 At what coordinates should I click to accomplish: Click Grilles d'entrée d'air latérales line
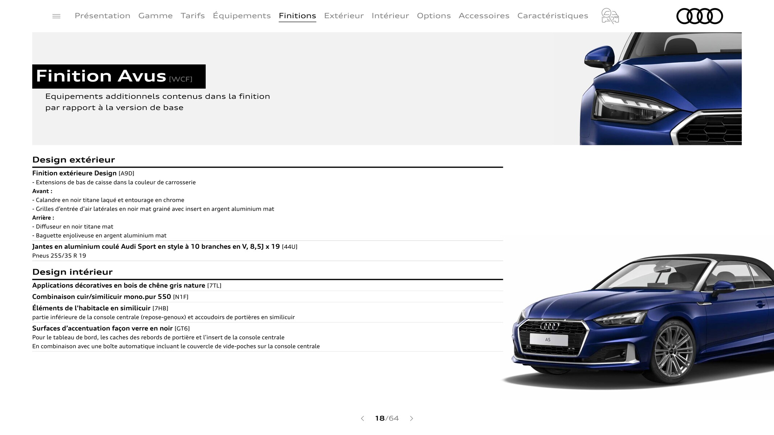[153, 209]
